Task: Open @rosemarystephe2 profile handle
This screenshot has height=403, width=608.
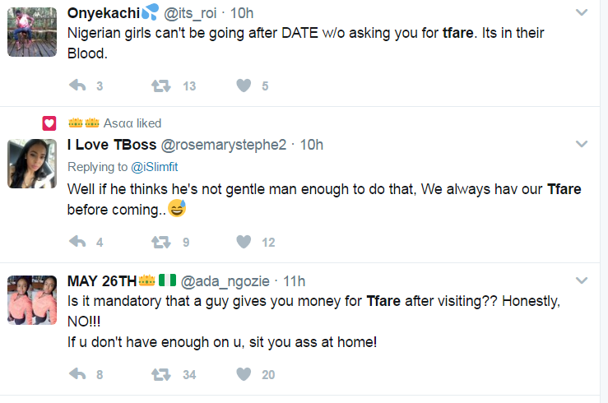Action: (x=222, y=145)
